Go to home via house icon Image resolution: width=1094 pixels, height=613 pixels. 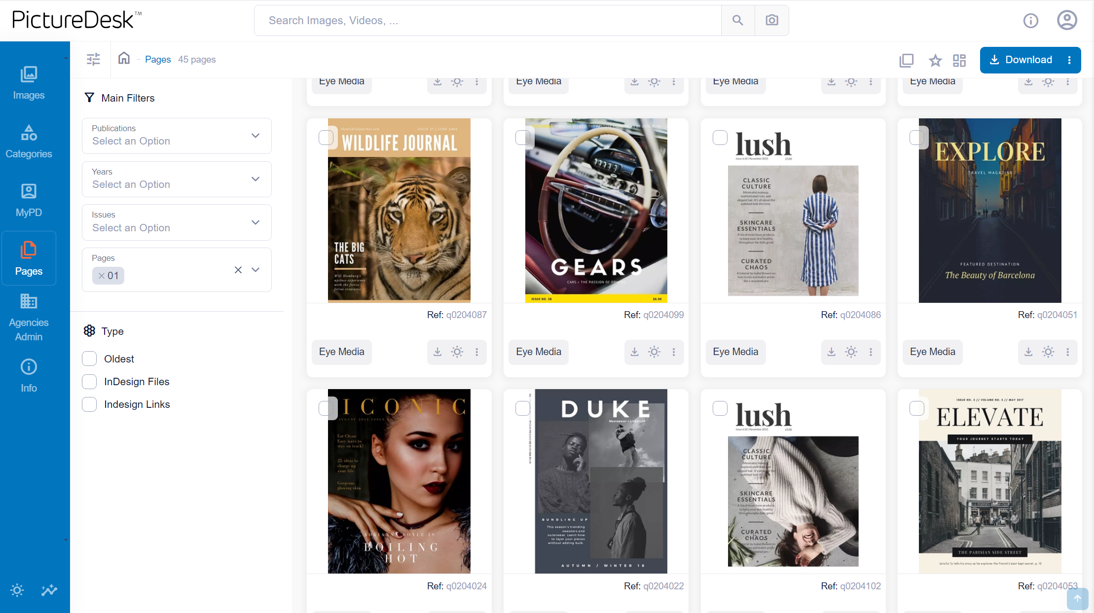[124, 59]
